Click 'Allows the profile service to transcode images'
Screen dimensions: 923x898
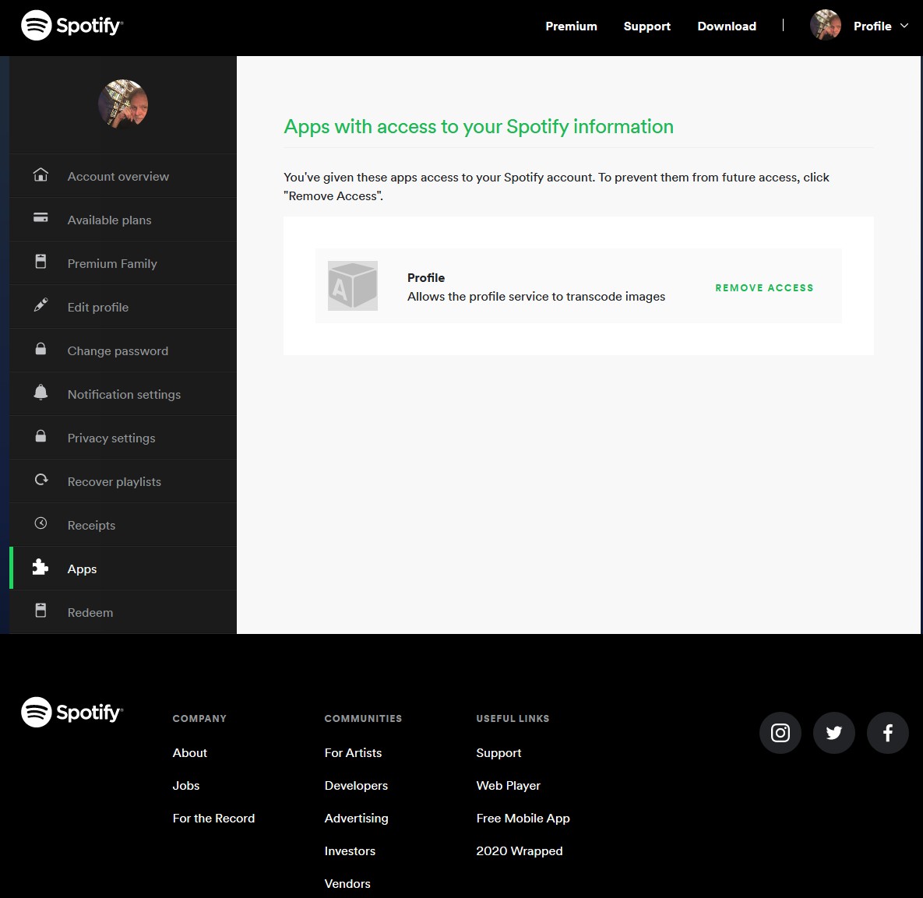tap(536, 297)
